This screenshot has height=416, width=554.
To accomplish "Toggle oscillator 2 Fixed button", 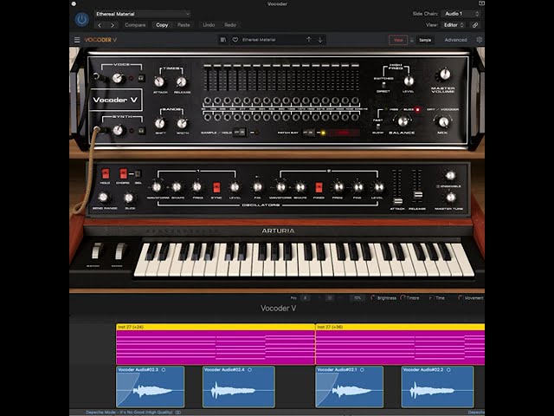I will tap(319, 187).
